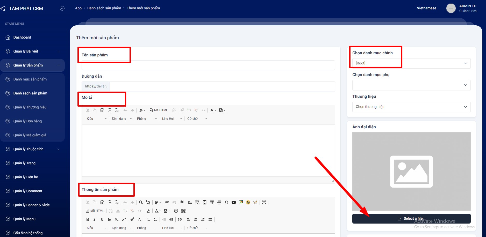The width and height of the screenshot is (486, 237).
Task: Click the QR code icon in editor toolbar
Action: (x=183, y=211)
